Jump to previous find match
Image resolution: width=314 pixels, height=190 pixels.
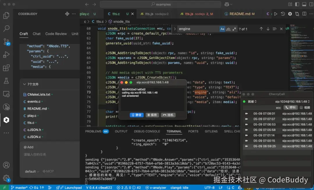click(x=261, y=29)
